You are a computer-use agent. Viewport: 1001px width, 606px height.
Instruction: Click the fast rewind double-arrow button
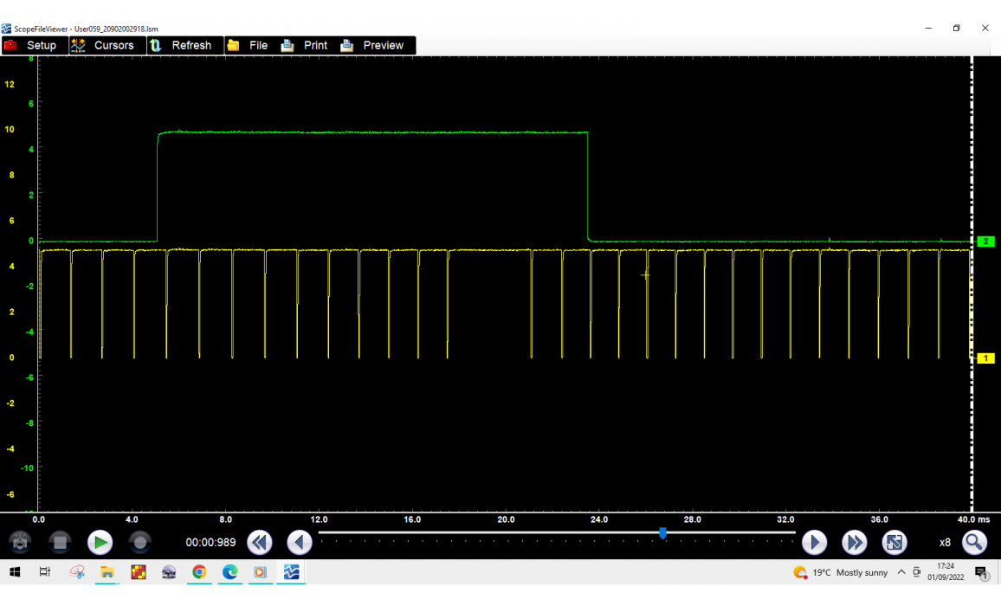point(260,543)
